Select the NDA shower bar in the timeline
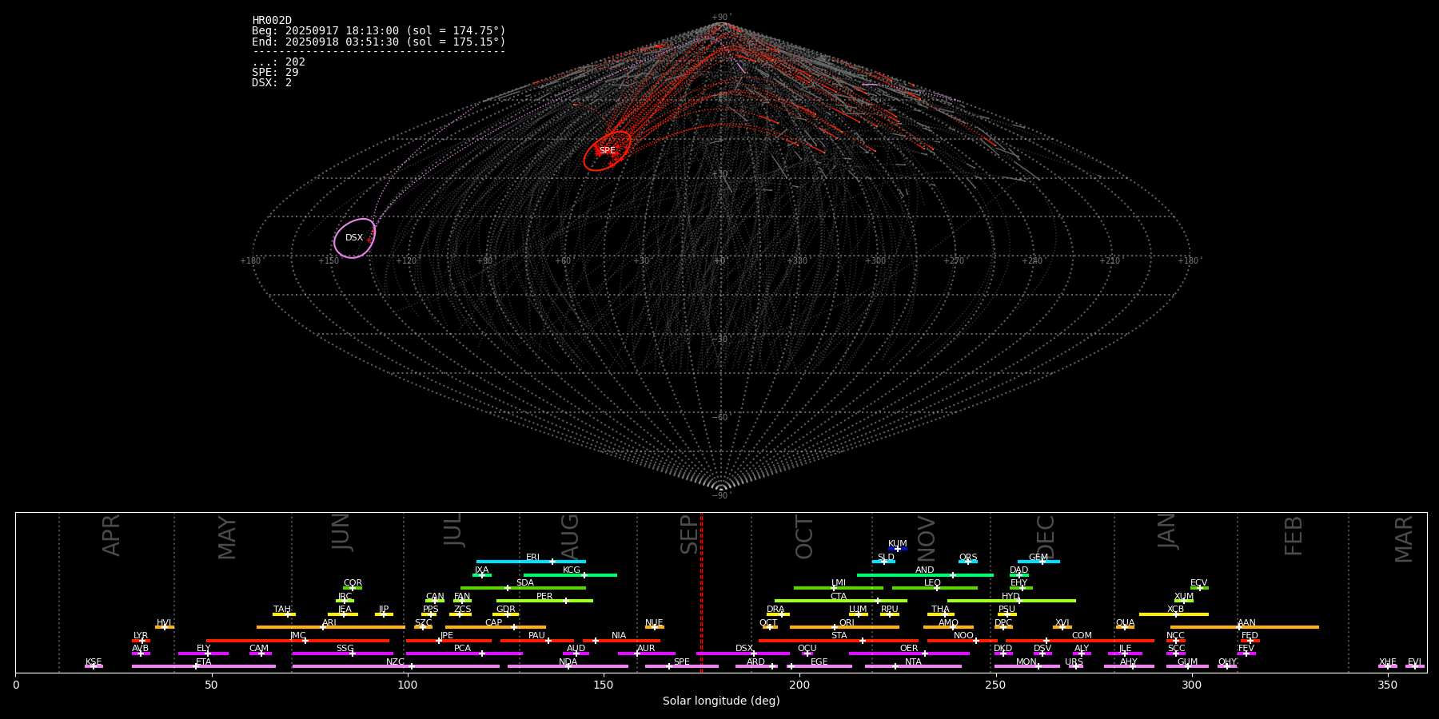This screenshot has width=1439, height=719. click(x=568, y=666)
